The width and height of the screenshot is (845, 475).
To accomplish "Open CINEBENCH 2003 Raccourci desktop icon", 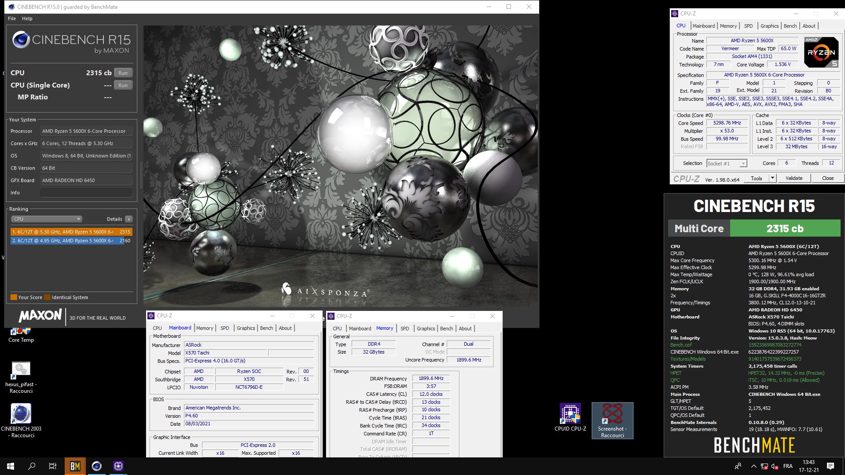I will (x=21, y=420).
